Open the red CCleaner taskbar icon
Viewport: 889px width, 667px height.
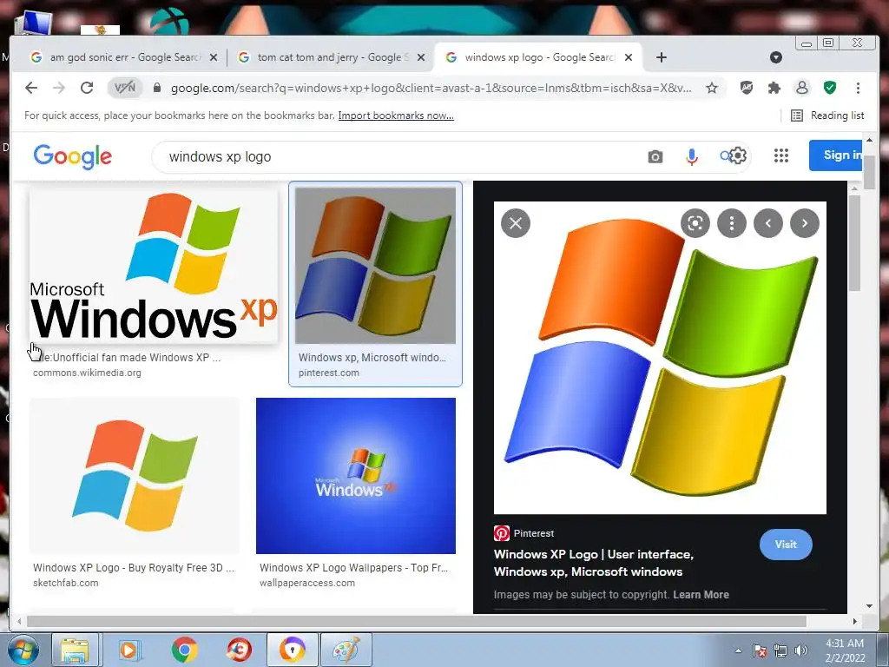coord(239,650)
